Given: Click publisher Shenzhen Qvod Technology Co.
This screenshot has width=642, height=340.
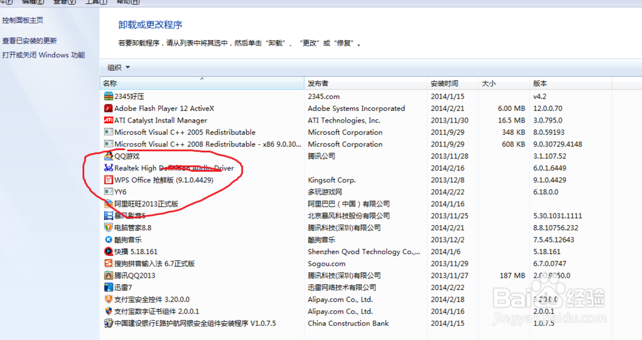Looking at the screenshot, I should pos(363,251).
